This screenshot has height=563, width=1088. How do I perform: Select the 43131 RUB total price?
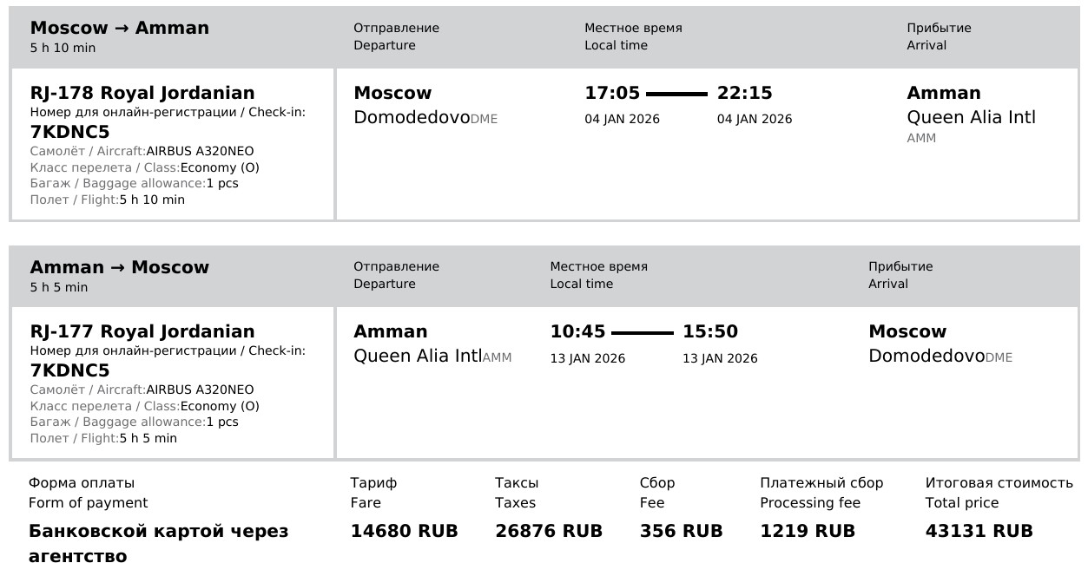coord(979,531)
